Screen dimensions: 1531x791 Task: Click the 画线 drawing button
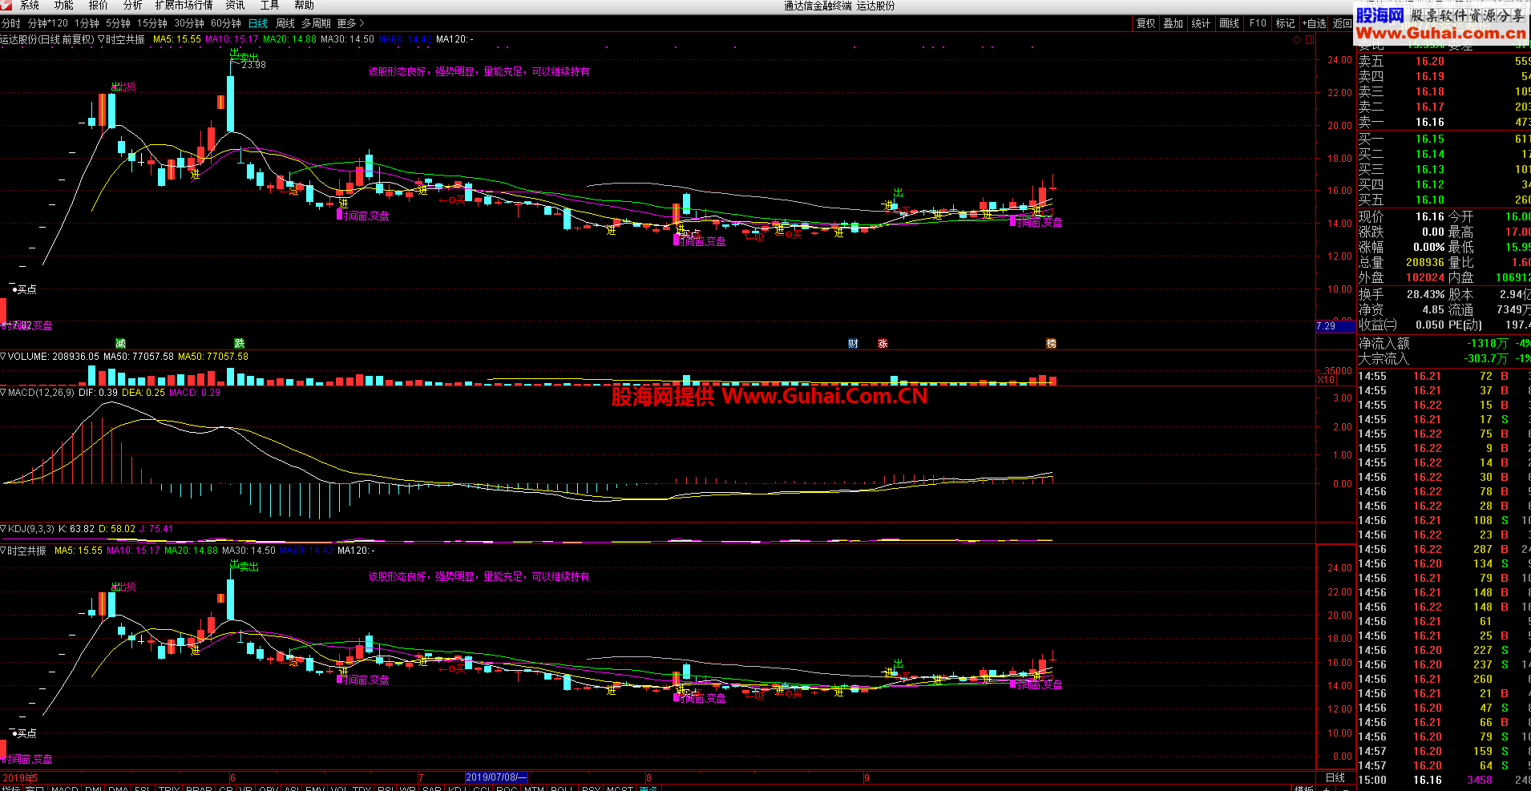1230,23
